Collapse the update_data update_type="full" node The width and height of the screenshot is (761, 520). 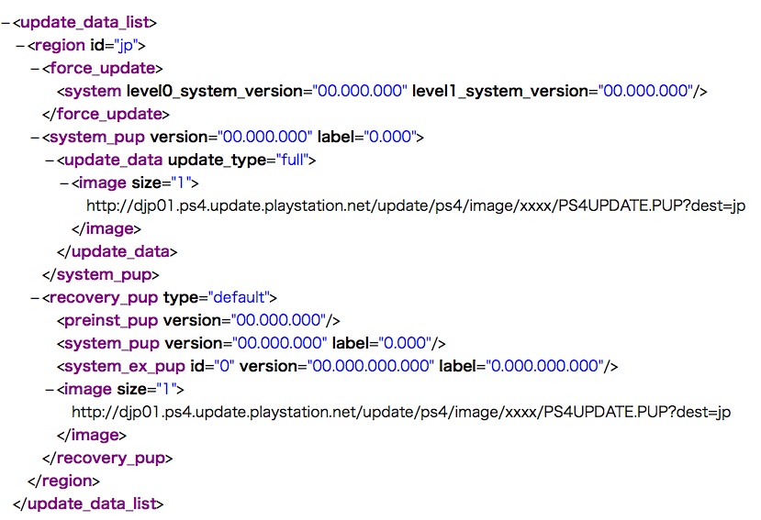coord(50,160)
